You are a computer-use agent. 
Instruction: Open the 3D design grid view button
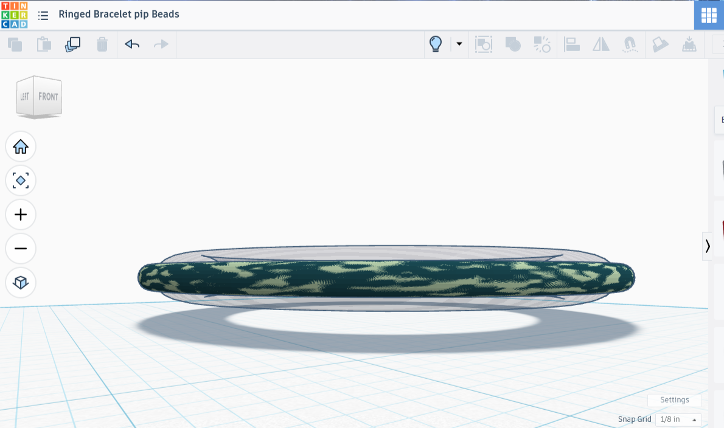709,15
